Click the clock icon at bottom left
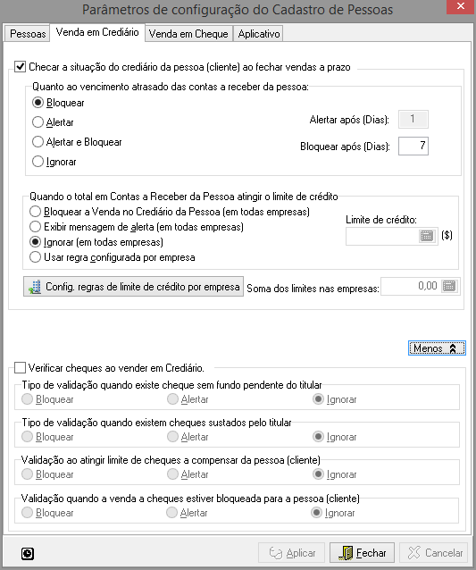The width and height of the screenshot is (476, 570). point(28,554)
